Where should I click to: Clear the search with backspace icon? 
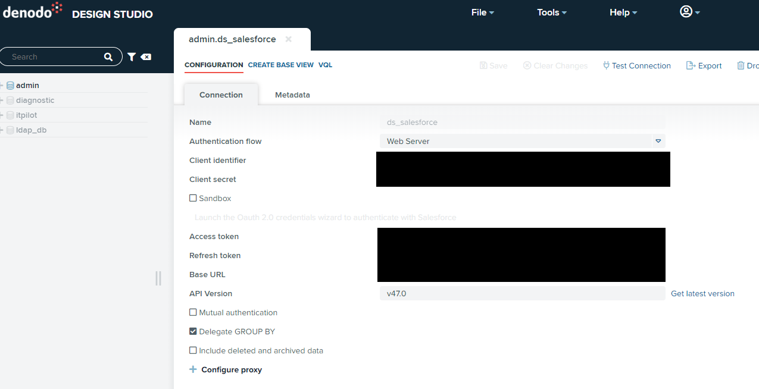tap(146, 57)
